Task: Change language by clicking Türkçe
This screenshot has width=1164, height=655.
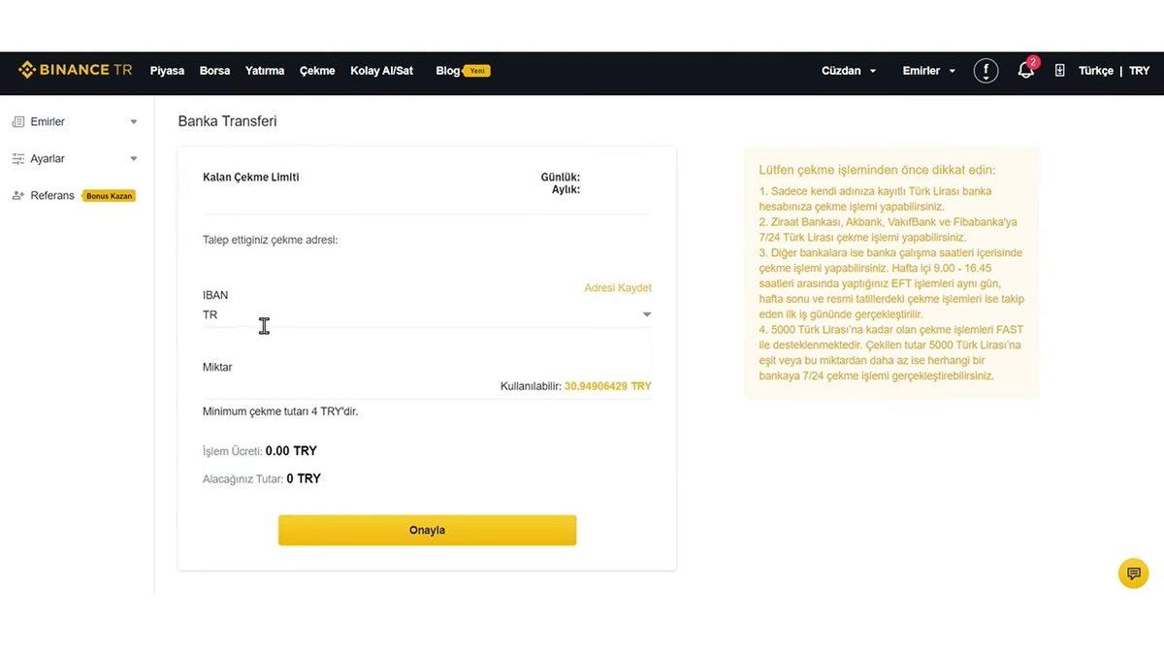Action: [1095, 70]
